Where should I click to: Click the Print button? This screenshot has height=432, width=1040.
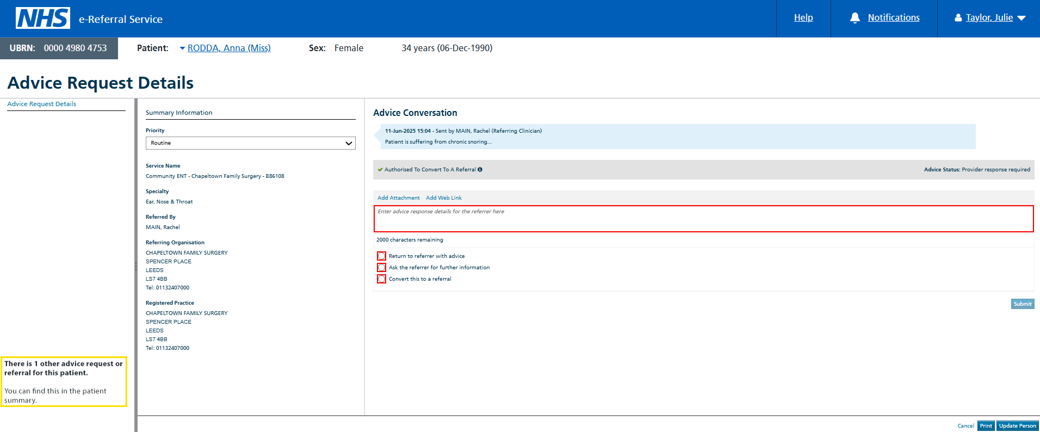pos(986,426)
